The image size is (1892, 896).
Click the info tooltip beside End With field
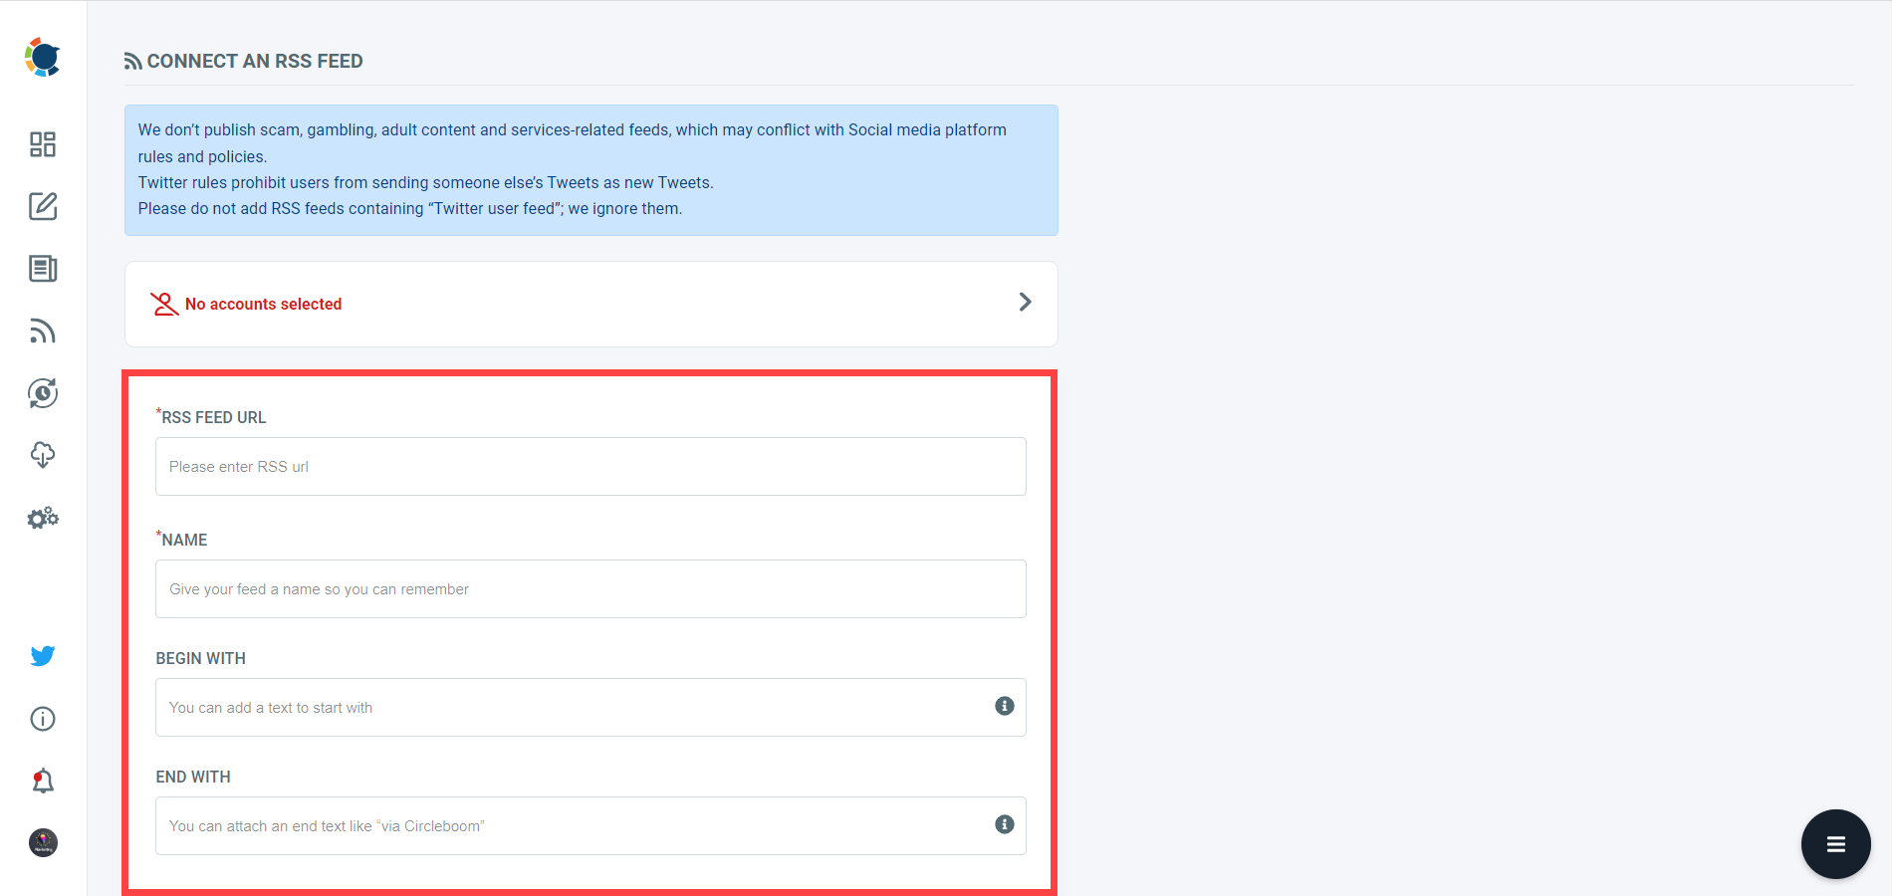[1004, 824]
